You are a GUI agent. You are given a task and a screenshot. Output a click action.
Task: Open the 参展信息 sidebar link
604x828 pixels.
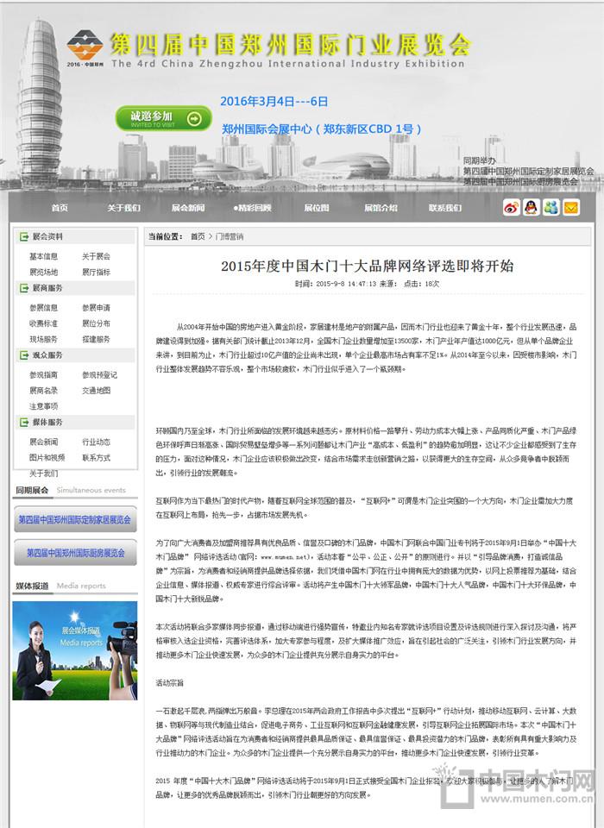(44, 307)
